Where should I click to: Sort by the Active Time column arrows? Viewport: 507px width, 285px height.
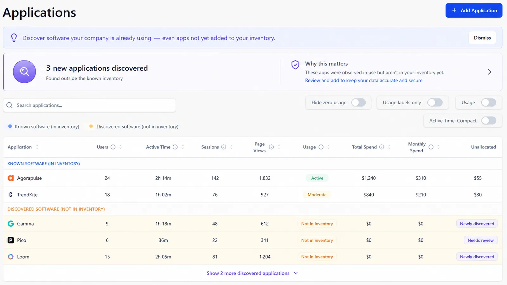click(x=183, y=147)
